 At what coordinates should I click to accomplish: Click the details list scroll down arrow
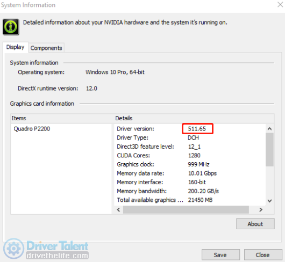[269, 201]
